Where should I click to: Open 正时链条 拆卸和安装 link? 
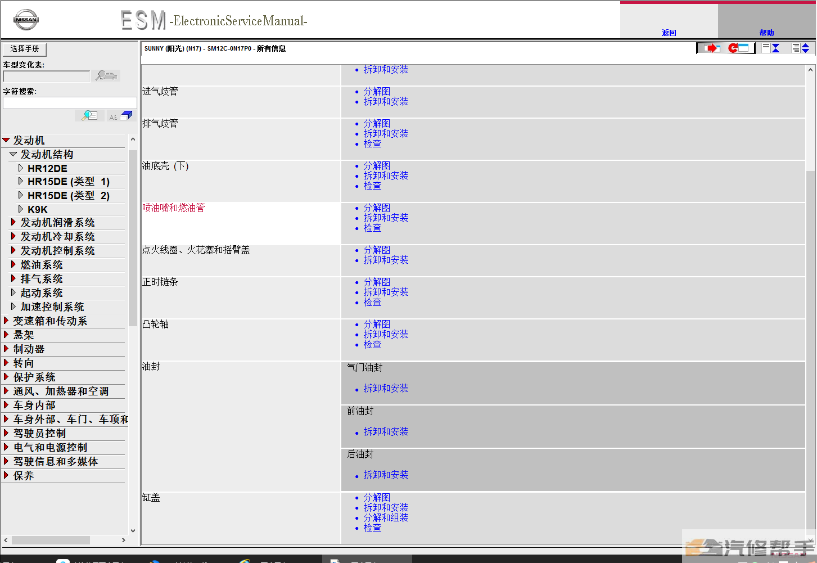click(386, 292)
